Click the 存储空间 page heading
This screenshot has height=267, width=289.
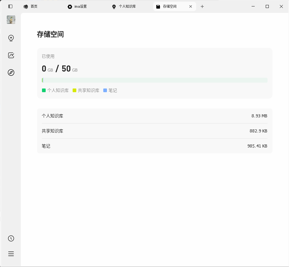50,34
